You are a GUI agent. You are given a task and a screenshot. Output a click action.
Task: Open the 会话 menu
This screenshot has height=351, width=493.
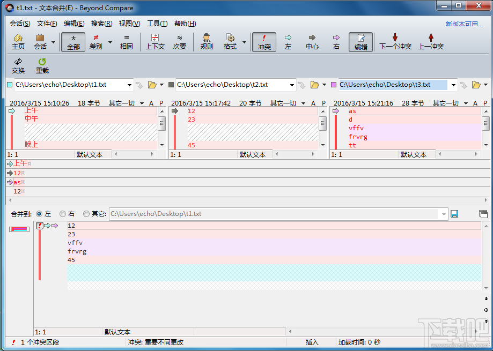pos(20,23)
